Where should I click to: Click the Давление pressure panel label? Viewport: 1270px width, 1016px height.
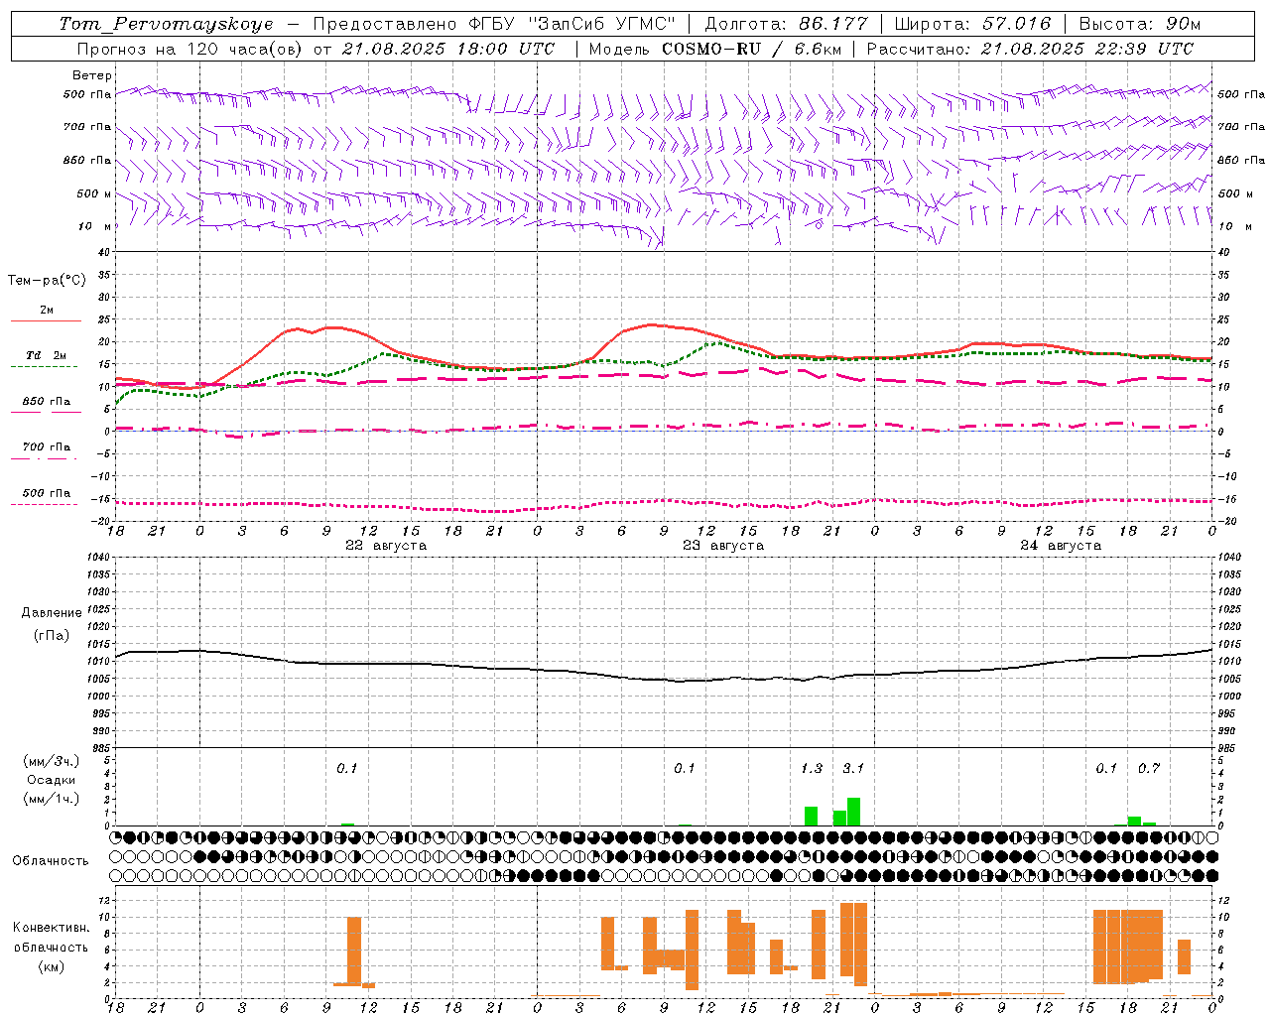[x=52, y=613]
